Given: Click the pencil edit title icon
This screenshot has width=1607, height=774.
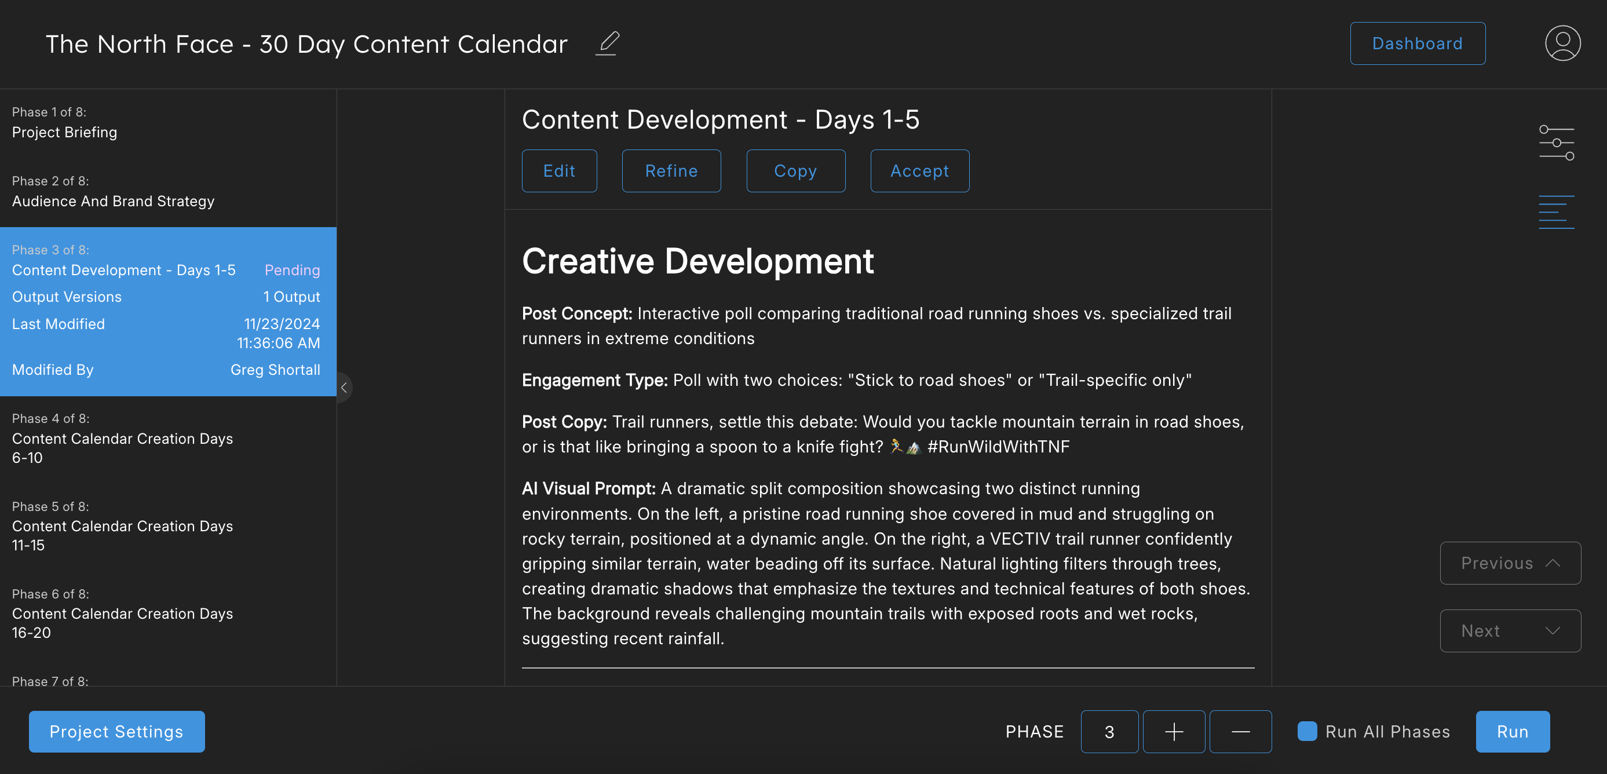Looking at the screenshot, I should coord(607,43).
